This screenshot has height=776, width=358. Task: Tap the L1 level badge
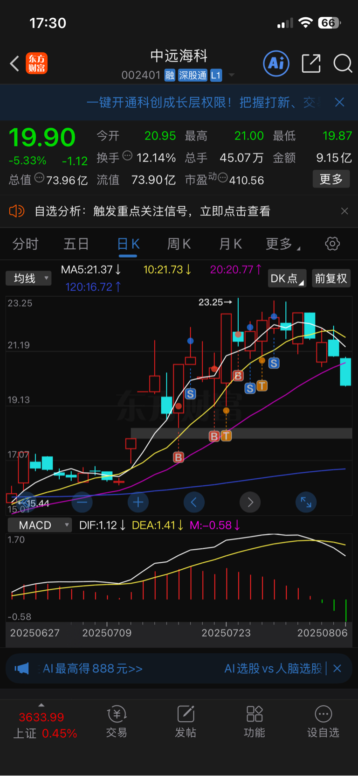point(216,75)
